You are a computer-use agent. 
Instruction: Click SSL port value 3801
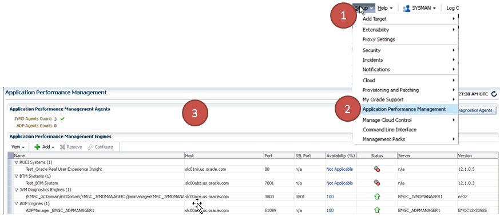click(300, 197)
